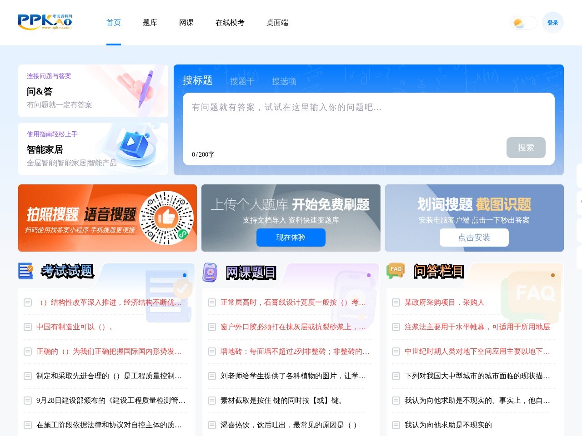Click the document icon beside 中国有制造业可以 question

tap(27, 327)
